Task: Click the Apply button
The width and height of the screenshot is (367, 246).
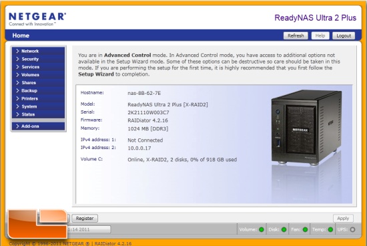Action: (x=343, y=219)
